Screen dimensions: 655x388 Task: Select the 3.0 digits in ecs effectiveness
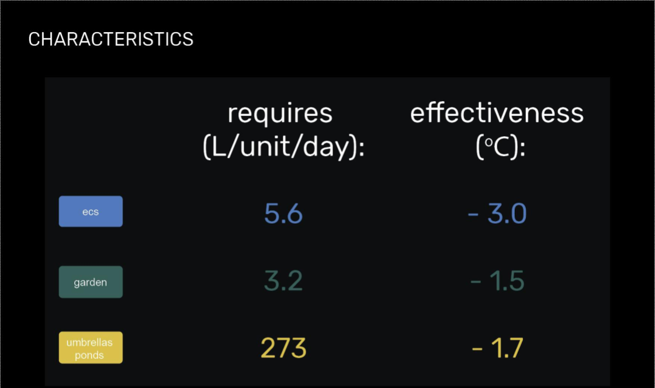[x=507, y=214]
